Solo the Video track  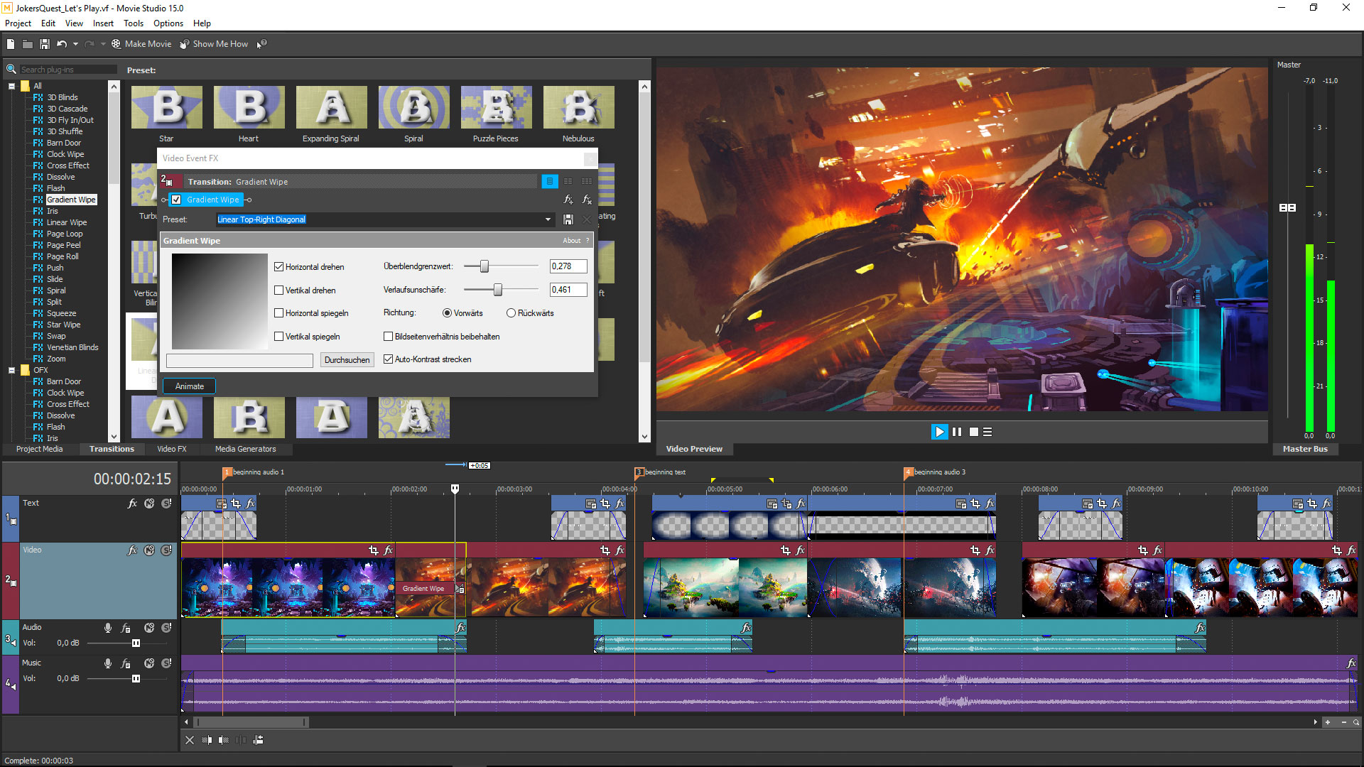click(166, 550)
